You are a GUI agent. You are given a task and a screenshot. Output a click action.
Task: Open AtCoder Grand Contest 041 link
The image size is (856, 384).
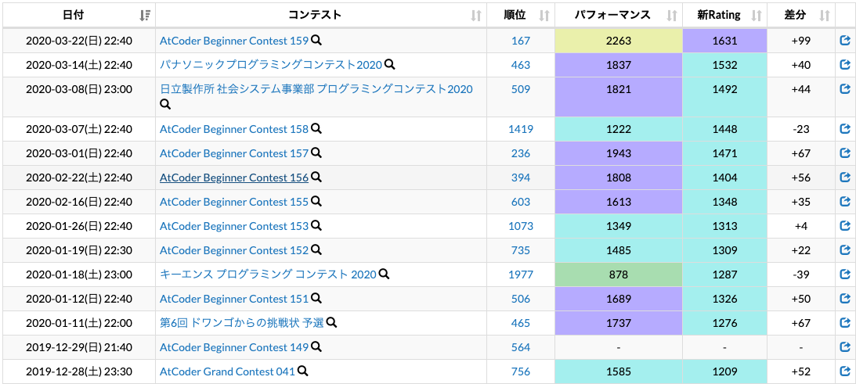pos(227,371)
